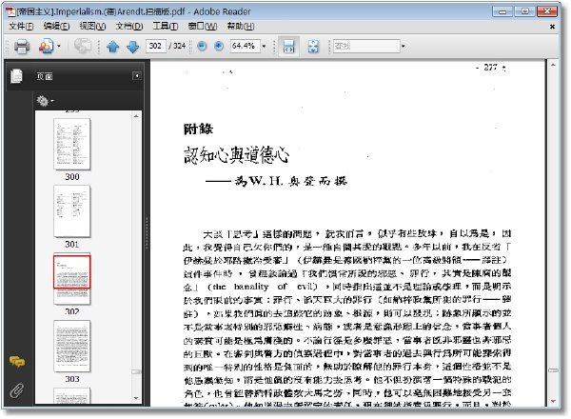
Task: Click the Print icon in toolbar
Action: point(22,47)
